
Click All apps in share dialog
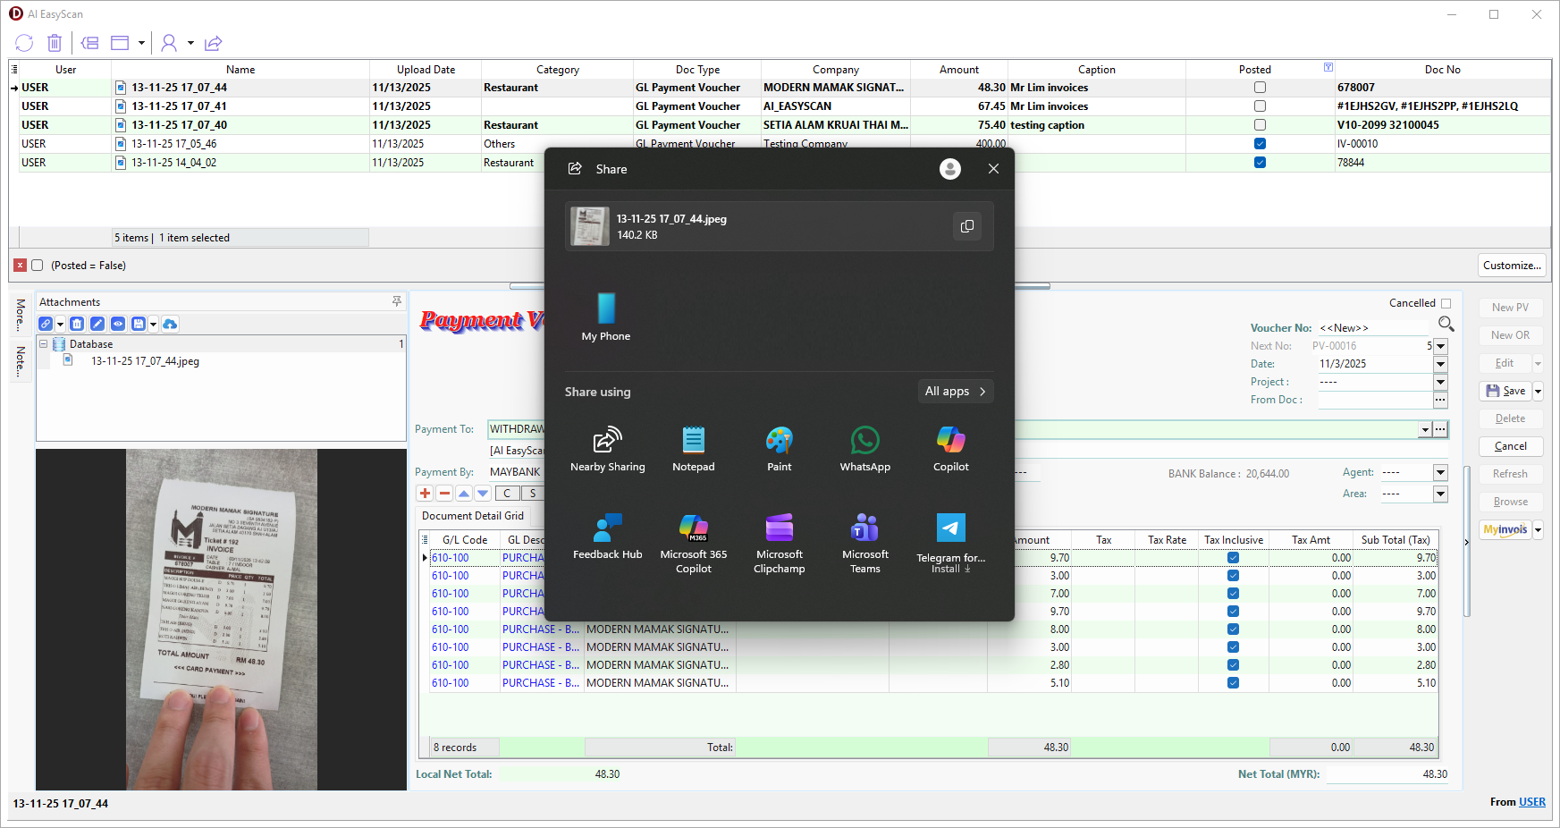[955, 392]
